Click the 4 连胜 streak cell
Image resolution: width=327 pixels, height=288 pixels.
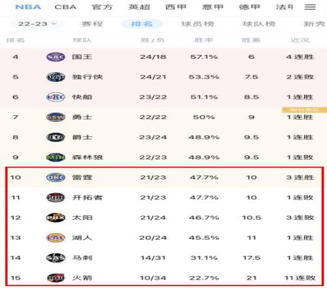pyautogui.click(x=300, y=57)
